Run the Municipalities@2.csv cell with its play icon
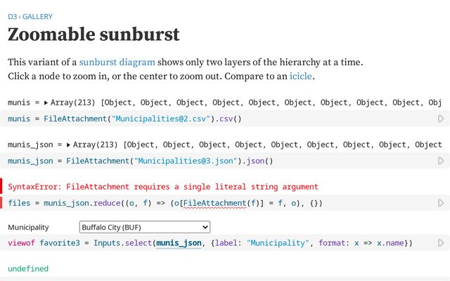The width and height of the screenshot is (450, 281). coord(441,119)
